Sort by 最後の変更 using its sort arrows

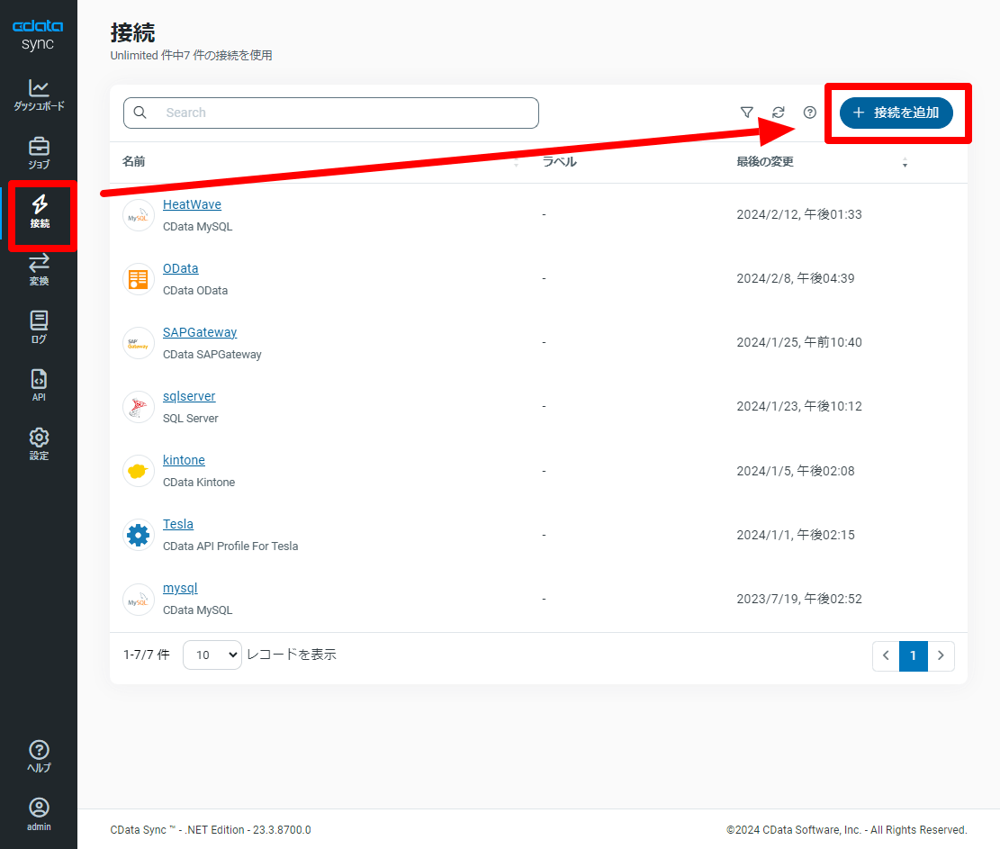click(905, 162)
